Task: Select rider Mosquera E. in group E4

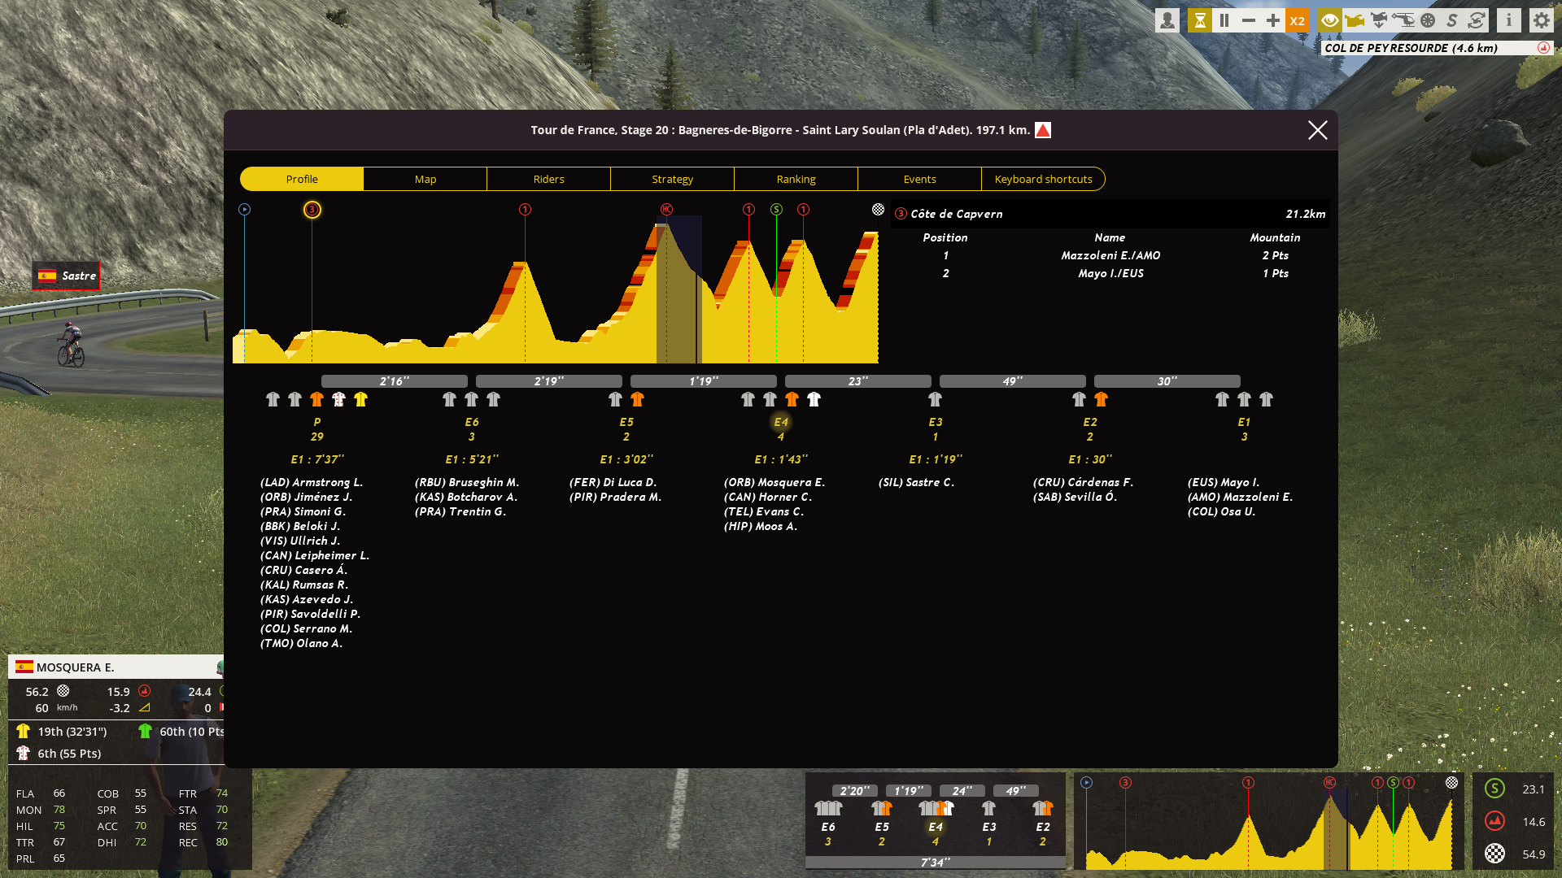Action: pos(774,482)
